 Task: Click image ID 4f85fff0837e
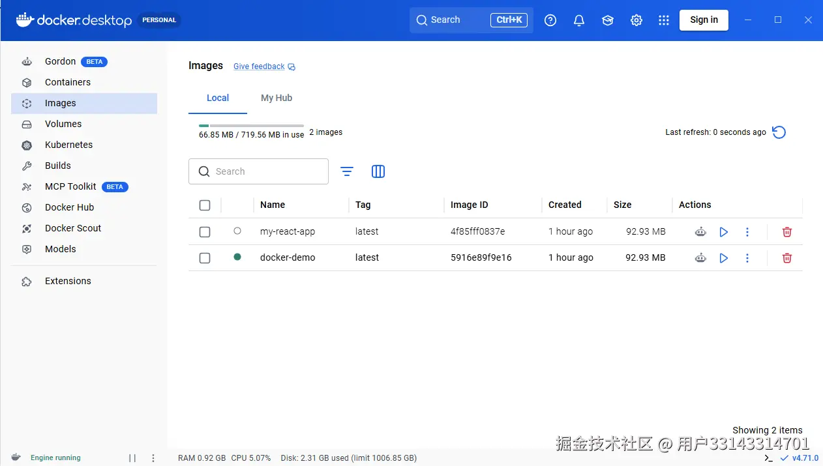tap(478, 231)
